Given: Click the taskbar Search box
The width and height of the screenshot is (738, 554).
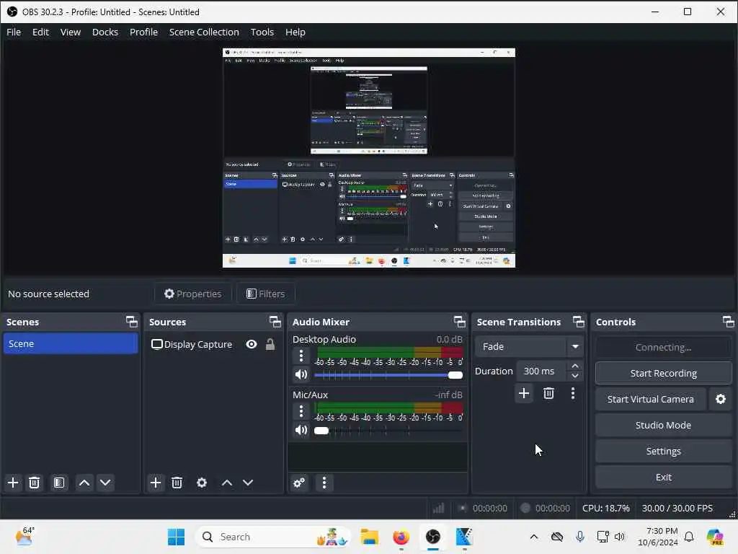Looking at the screenshot, I should tap(273, 537).
